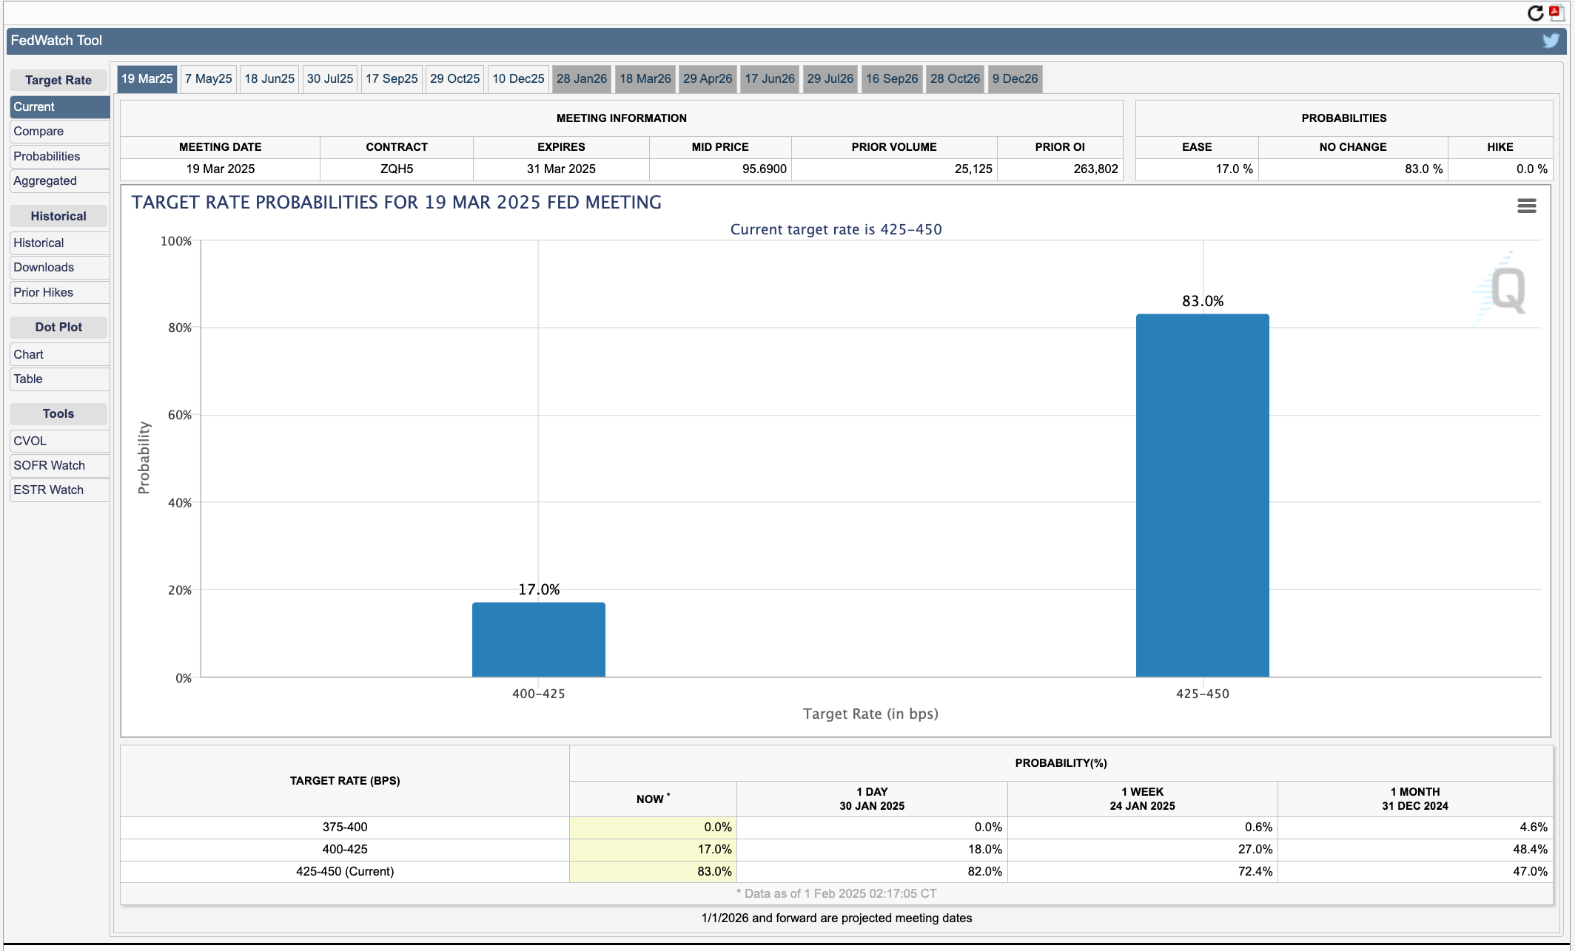Screen dimensions: 1578x951
Task: Select the projected 28 Jan26 tab
Action: click(x=581, y=78)
